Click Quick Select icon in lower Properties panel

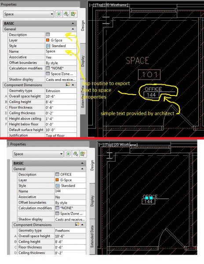pos(83,154)
